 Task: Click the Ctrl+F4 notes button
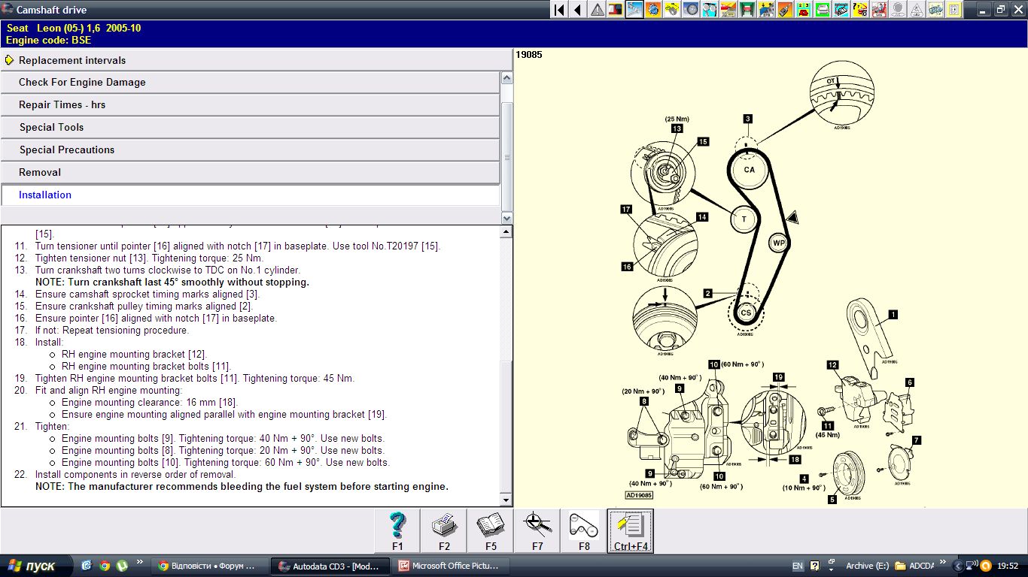coord(631,531)
